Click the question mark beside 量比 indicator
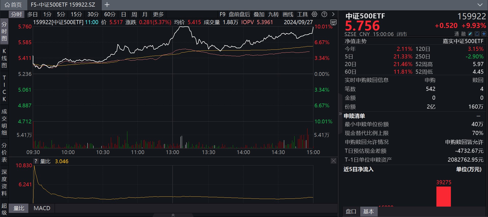 click(36, 161)
